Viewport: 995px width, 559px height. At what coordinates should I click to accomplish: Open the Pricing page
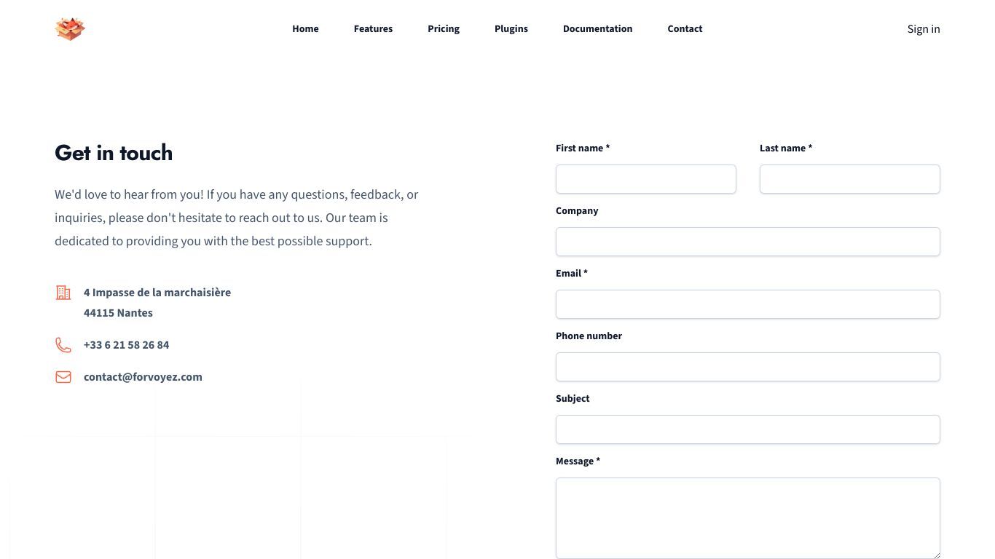tap(444, 29)
